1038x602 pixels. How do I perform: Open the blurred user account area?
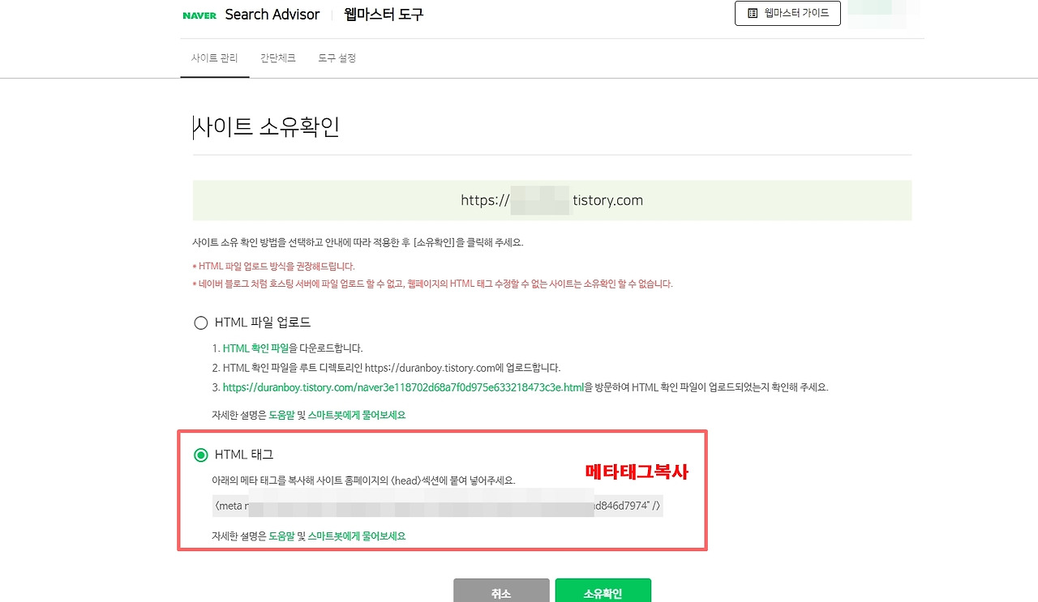884,13
